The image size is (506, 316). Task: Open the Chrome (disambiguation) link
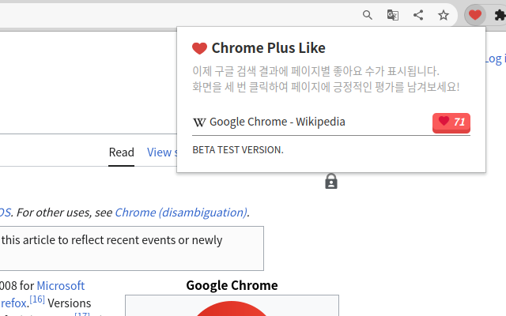[x=181, y=213]
